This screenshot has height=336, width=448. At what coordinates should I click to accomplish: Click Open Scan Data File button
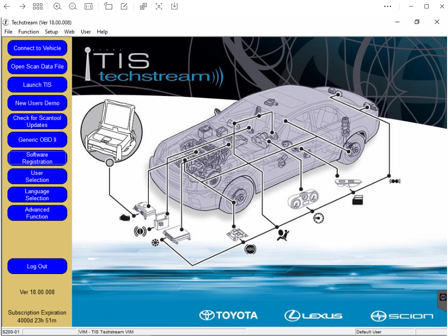[37, 66]
